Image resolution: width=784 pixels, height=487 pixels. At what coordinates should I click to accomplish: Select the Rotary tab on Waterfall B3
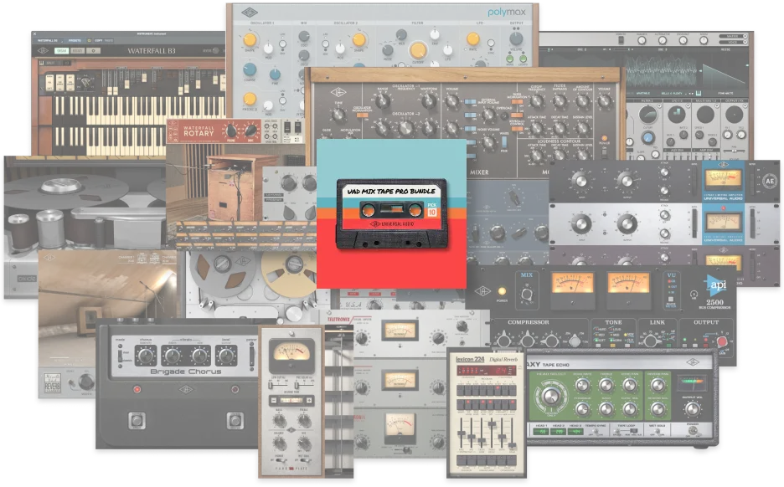(x=78, y=50)
